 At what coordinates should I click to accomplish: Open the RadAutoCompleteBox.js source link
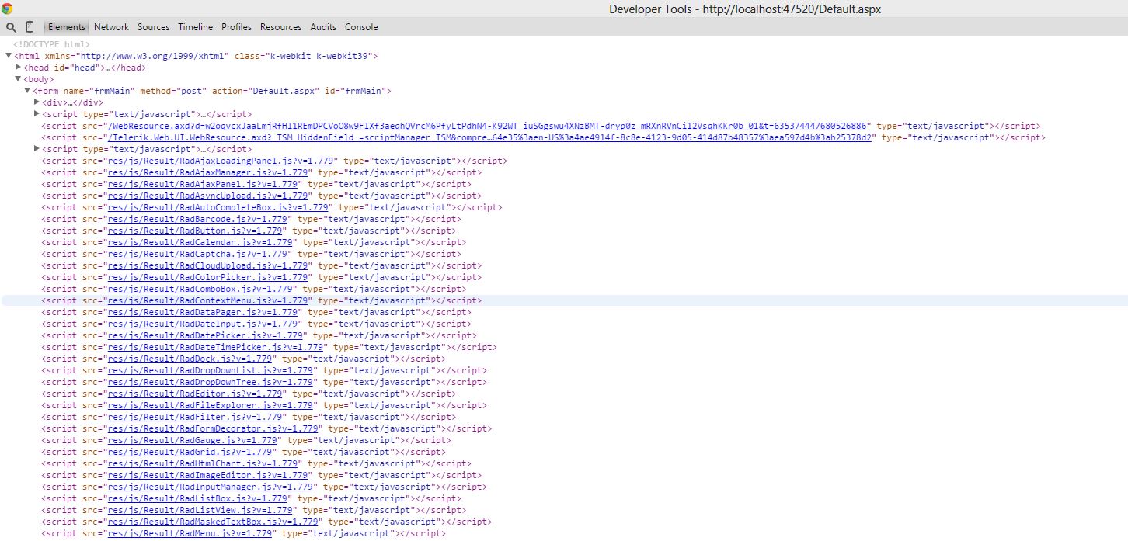tap(219, 207)
